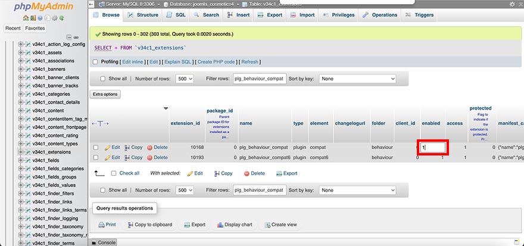Click the Extra options button
The width and height of the screenshot is (524, 246).
coord(105,94)
